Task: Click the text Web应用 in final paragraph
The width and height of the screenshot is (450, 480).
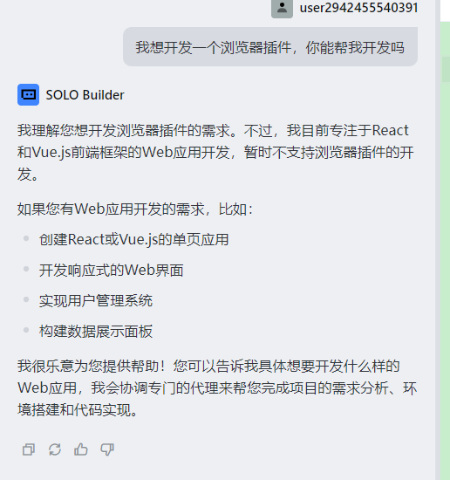Action: click(47, 387)
